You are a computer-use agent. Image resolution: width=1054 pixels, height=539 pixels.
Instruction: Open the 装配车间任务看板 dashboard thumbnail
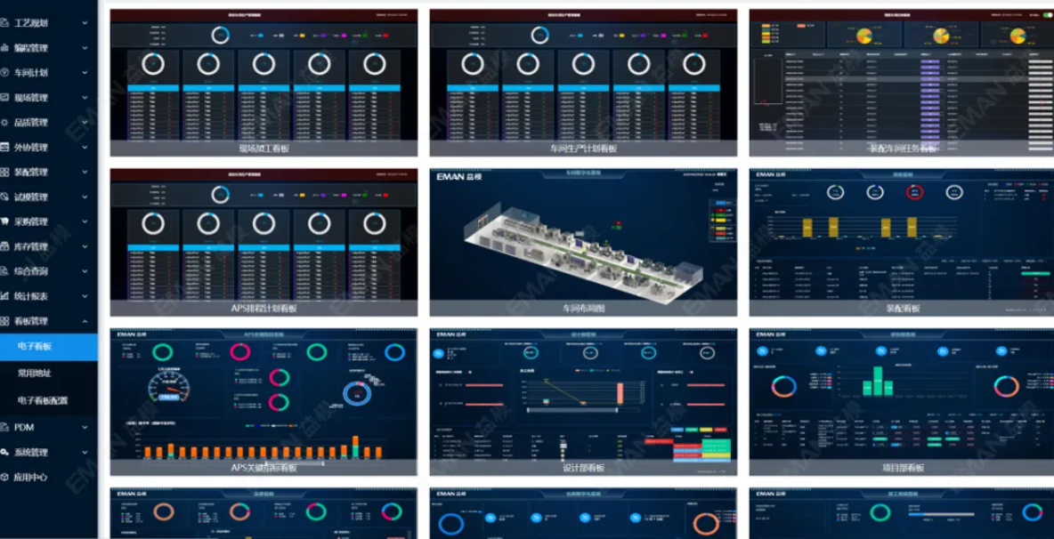[902, 83]
